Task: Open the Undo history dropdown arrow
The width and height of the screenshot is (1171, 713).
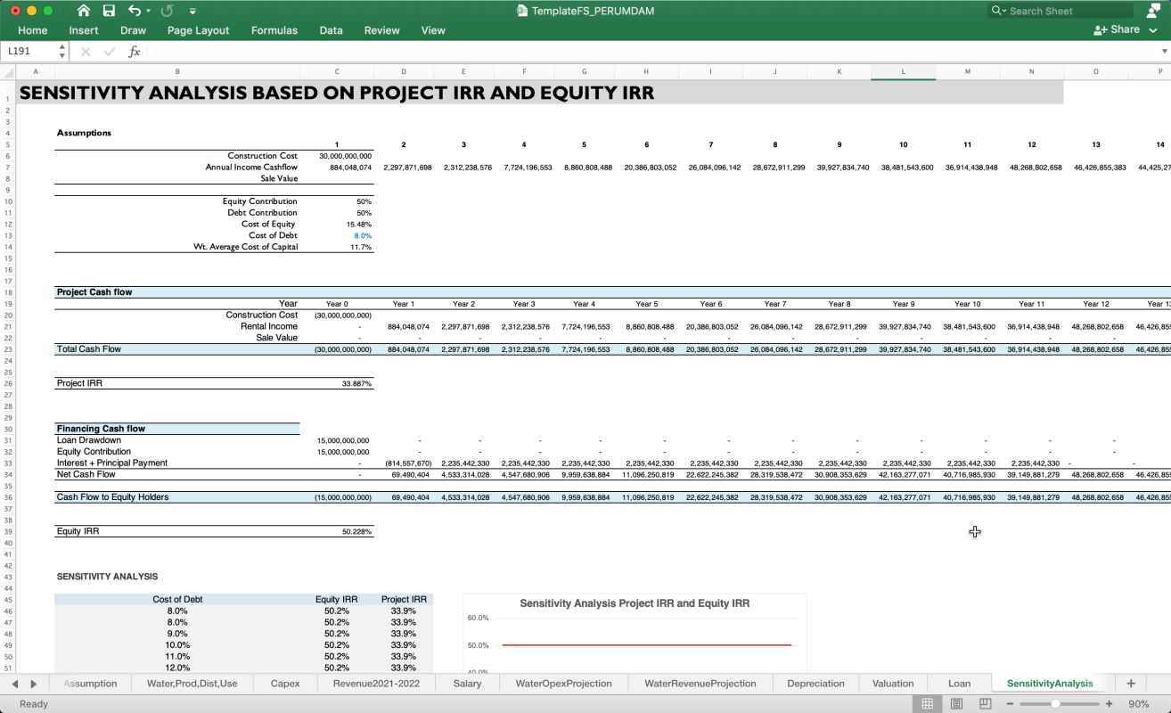Action: click(148, 10)
